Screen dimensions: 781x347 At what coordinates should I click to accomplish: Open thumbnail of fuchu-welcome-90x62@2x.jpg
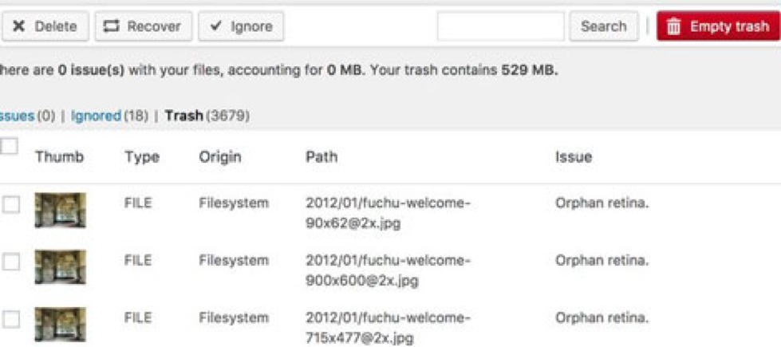tap(61, 210)
